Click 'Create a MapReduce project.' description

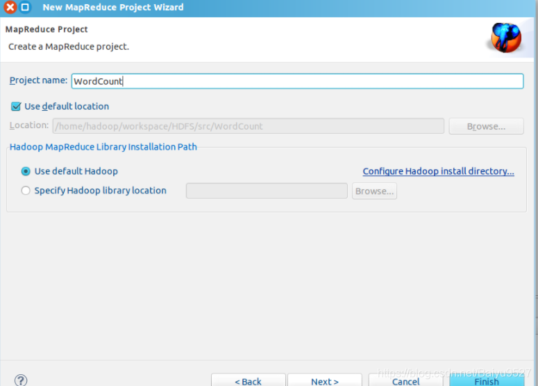point(69,46)
